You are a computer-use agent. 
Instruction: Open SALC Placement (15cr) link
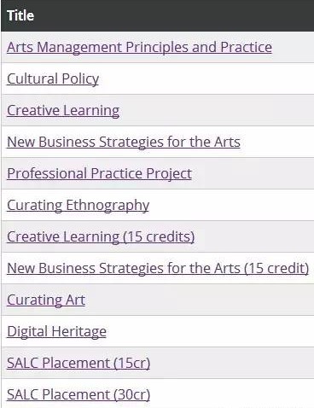click(x=78, y=363)
